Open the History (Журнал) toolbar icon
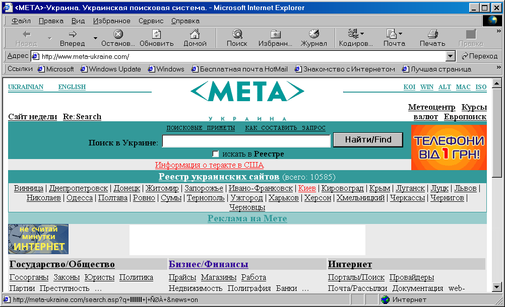 click(x=313, y=34)
